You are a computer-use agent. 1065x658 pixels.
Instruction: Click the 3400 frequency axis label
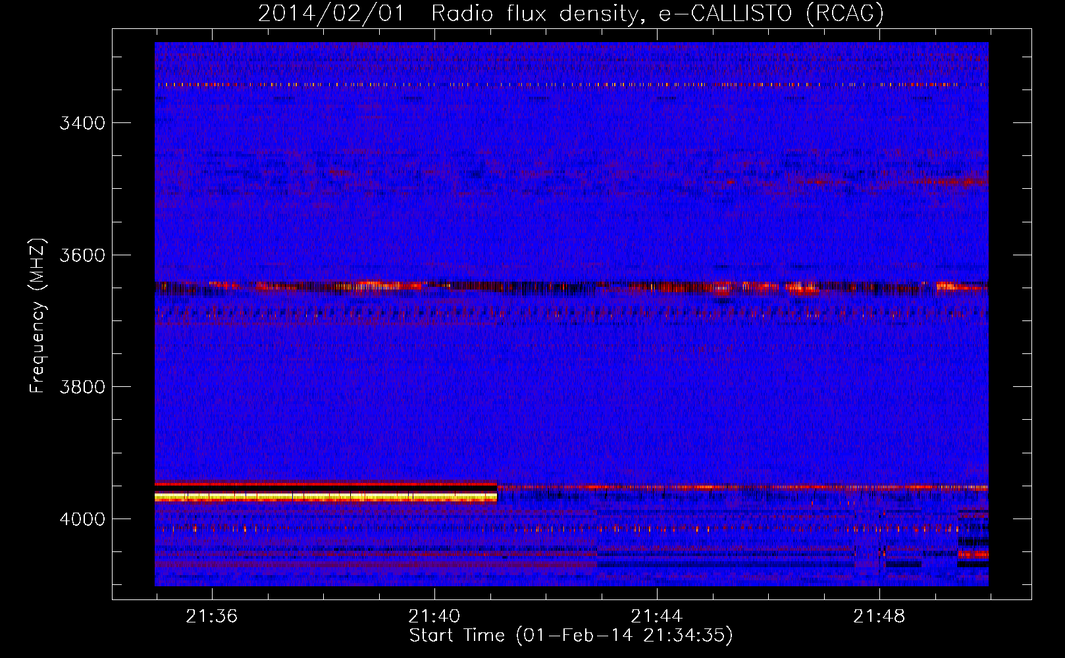(82, 123)
